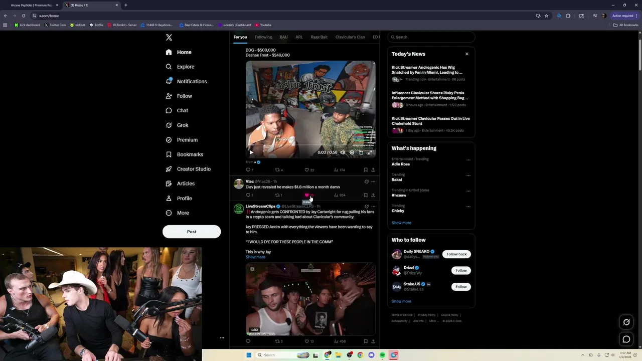Follow back Daily SNEAKO
The width and height of the screenshot is (642, 361).
coord(456,254)
